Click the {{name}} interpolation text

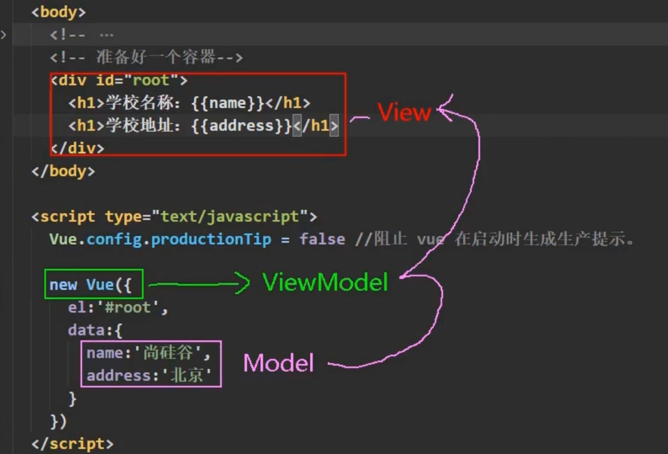228,103
